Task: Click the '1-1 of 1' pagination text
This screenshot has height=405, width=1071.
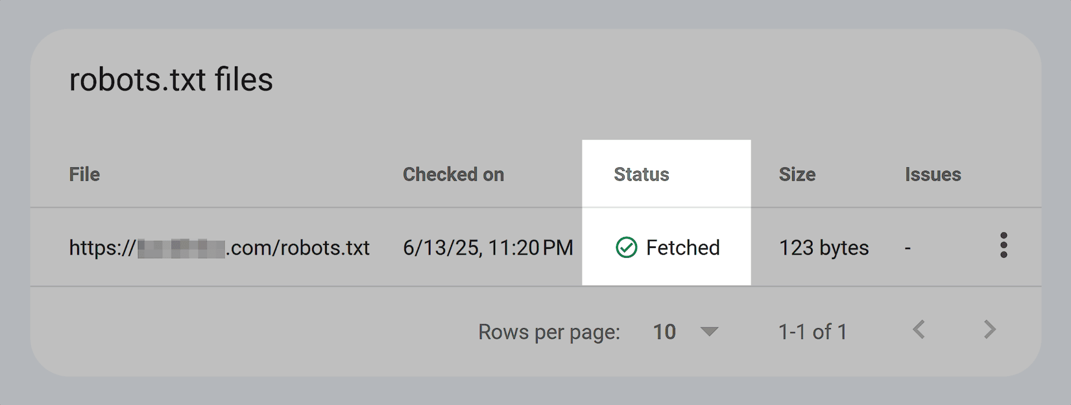Action: pyautogui.click(x=813, y=332)
